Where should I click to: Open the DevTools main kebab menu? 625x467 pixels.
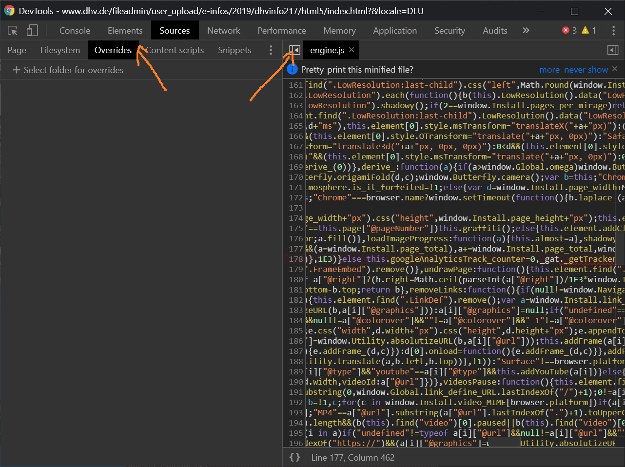click(x=613, y=31)
